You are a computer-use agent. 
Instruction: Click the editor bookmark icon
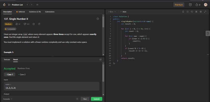(x=183, y=12)
